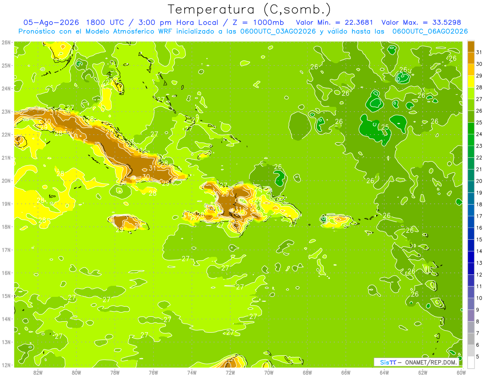The image size is (490, 378).
Task: Pick the colorbar swatch between 26 and 27
Action: click(471, 105)
